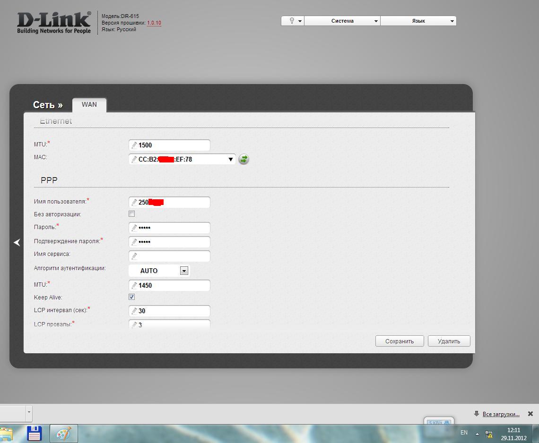The image size is (539, 443).
Task: Expand the MAC address dropdown arrow
Action: point(230,160)
